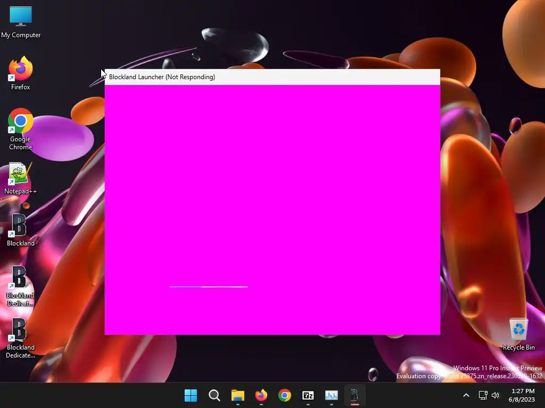545x408 pixels.
Task: Open the Windows Start menu
Action: pos(191,395)
